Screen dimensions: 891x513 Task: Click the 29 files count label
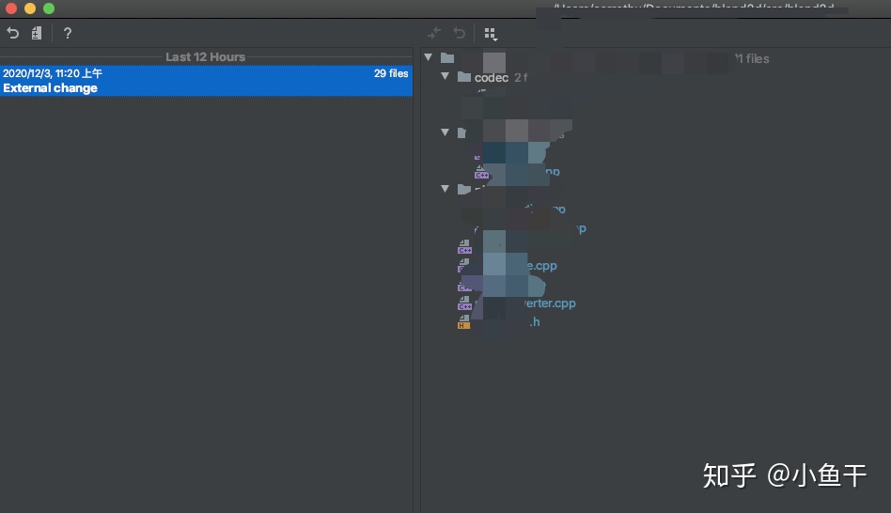391,73
